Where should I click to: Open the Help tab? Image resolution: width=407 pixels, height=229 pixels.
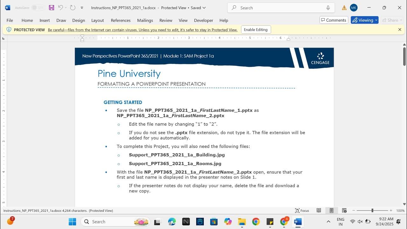tap(224, 20)
